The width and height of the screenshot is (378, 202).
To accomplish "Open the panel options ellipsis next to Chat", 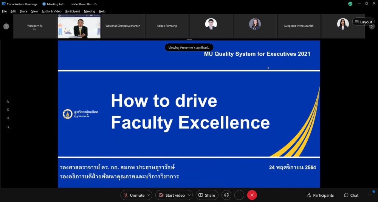I will click(370, 195).
